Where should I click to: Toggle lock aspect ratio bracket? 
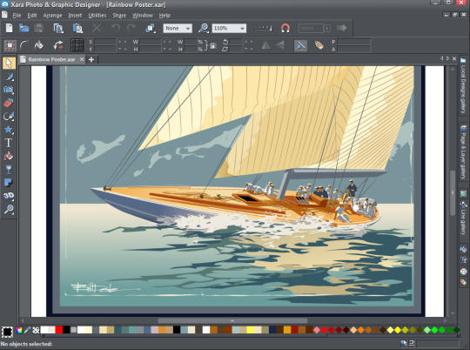[205, 45]
